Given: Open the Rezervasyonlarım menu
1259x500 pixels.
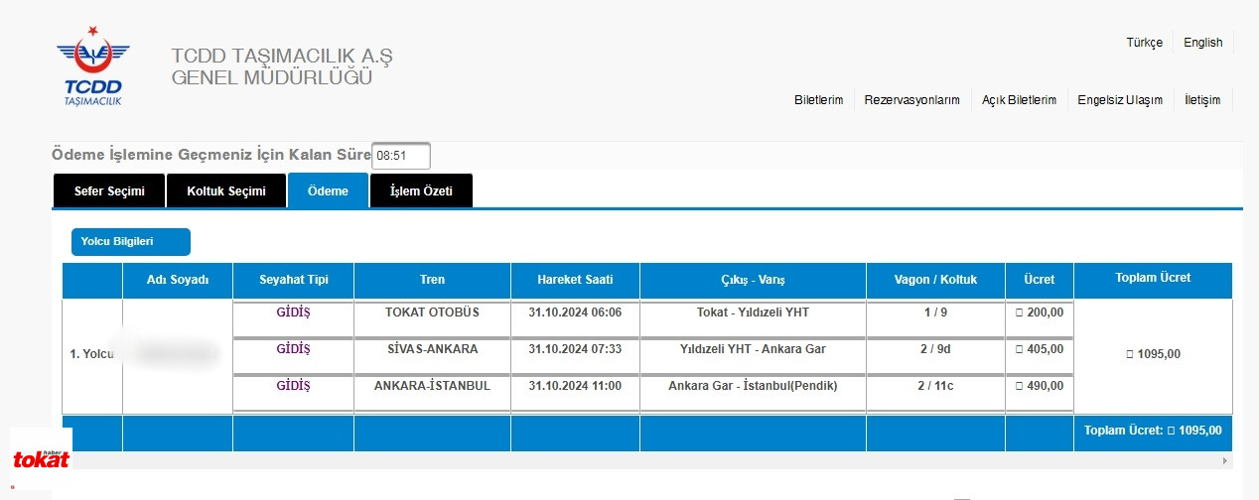Looking at the screenshot, I should click(911, 100).
